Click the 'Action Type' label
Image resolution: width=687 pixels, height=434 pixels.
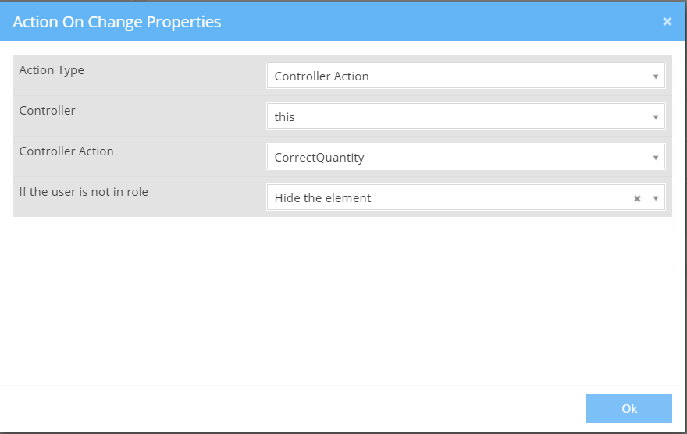tap(52, 70)
